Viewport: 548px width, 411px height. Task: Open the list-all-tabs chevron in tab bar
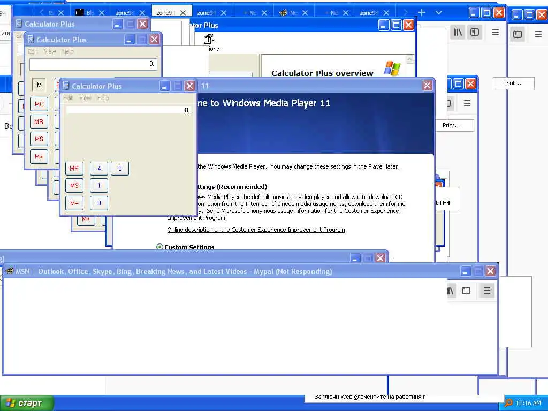click(439, 13)
